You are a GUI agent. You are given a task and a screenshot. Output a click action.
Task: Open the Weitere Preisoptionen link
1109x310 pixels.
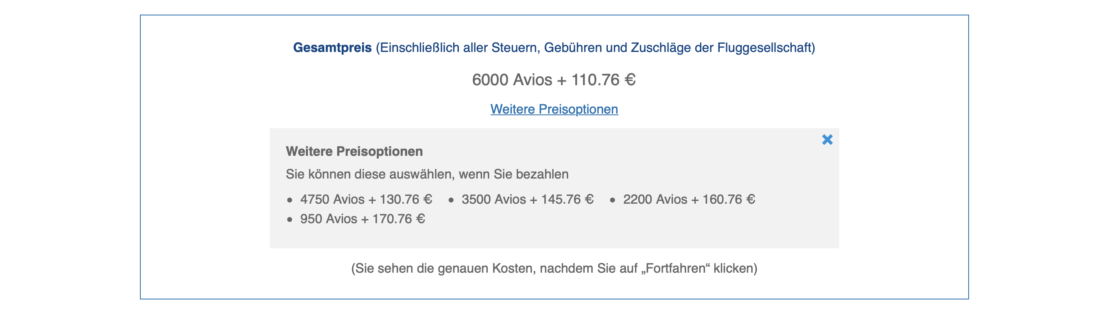(554, 109)
